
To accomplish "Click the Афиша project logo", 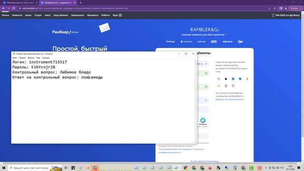I will (x=228, y=41).
